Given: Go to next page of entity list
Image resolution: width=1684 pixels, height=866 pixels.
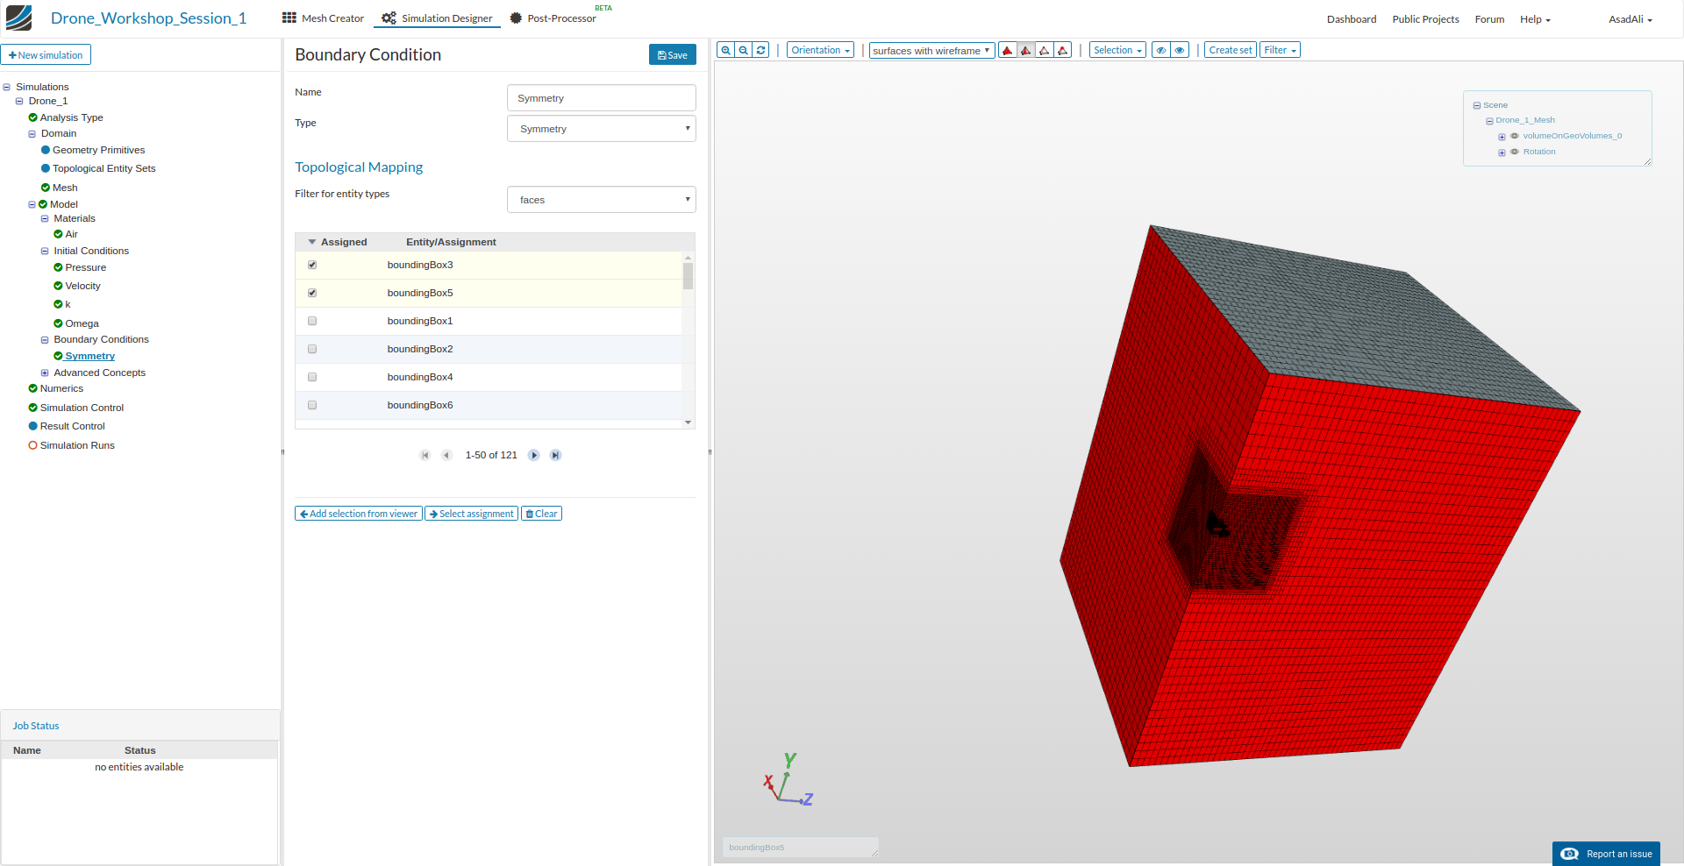Looking at the screenshot, I should 533,455.
